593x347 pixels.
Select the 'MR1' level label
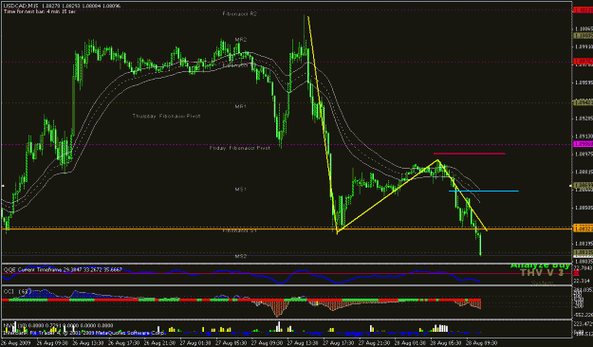click(241, 106)
